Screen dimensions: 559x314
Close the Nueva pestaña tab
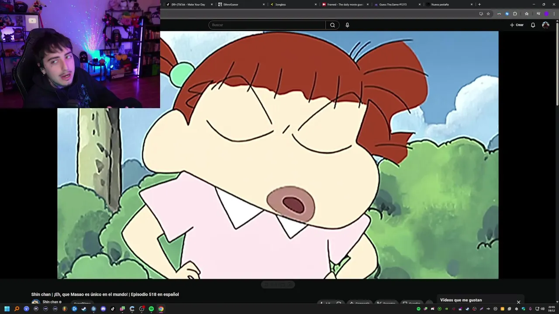472,4
